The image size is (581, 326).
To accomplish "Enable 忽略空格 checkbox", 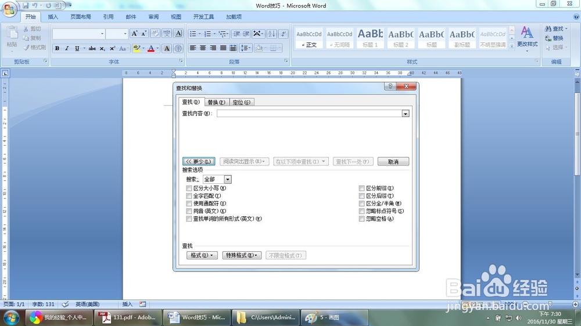I will 361,219.
